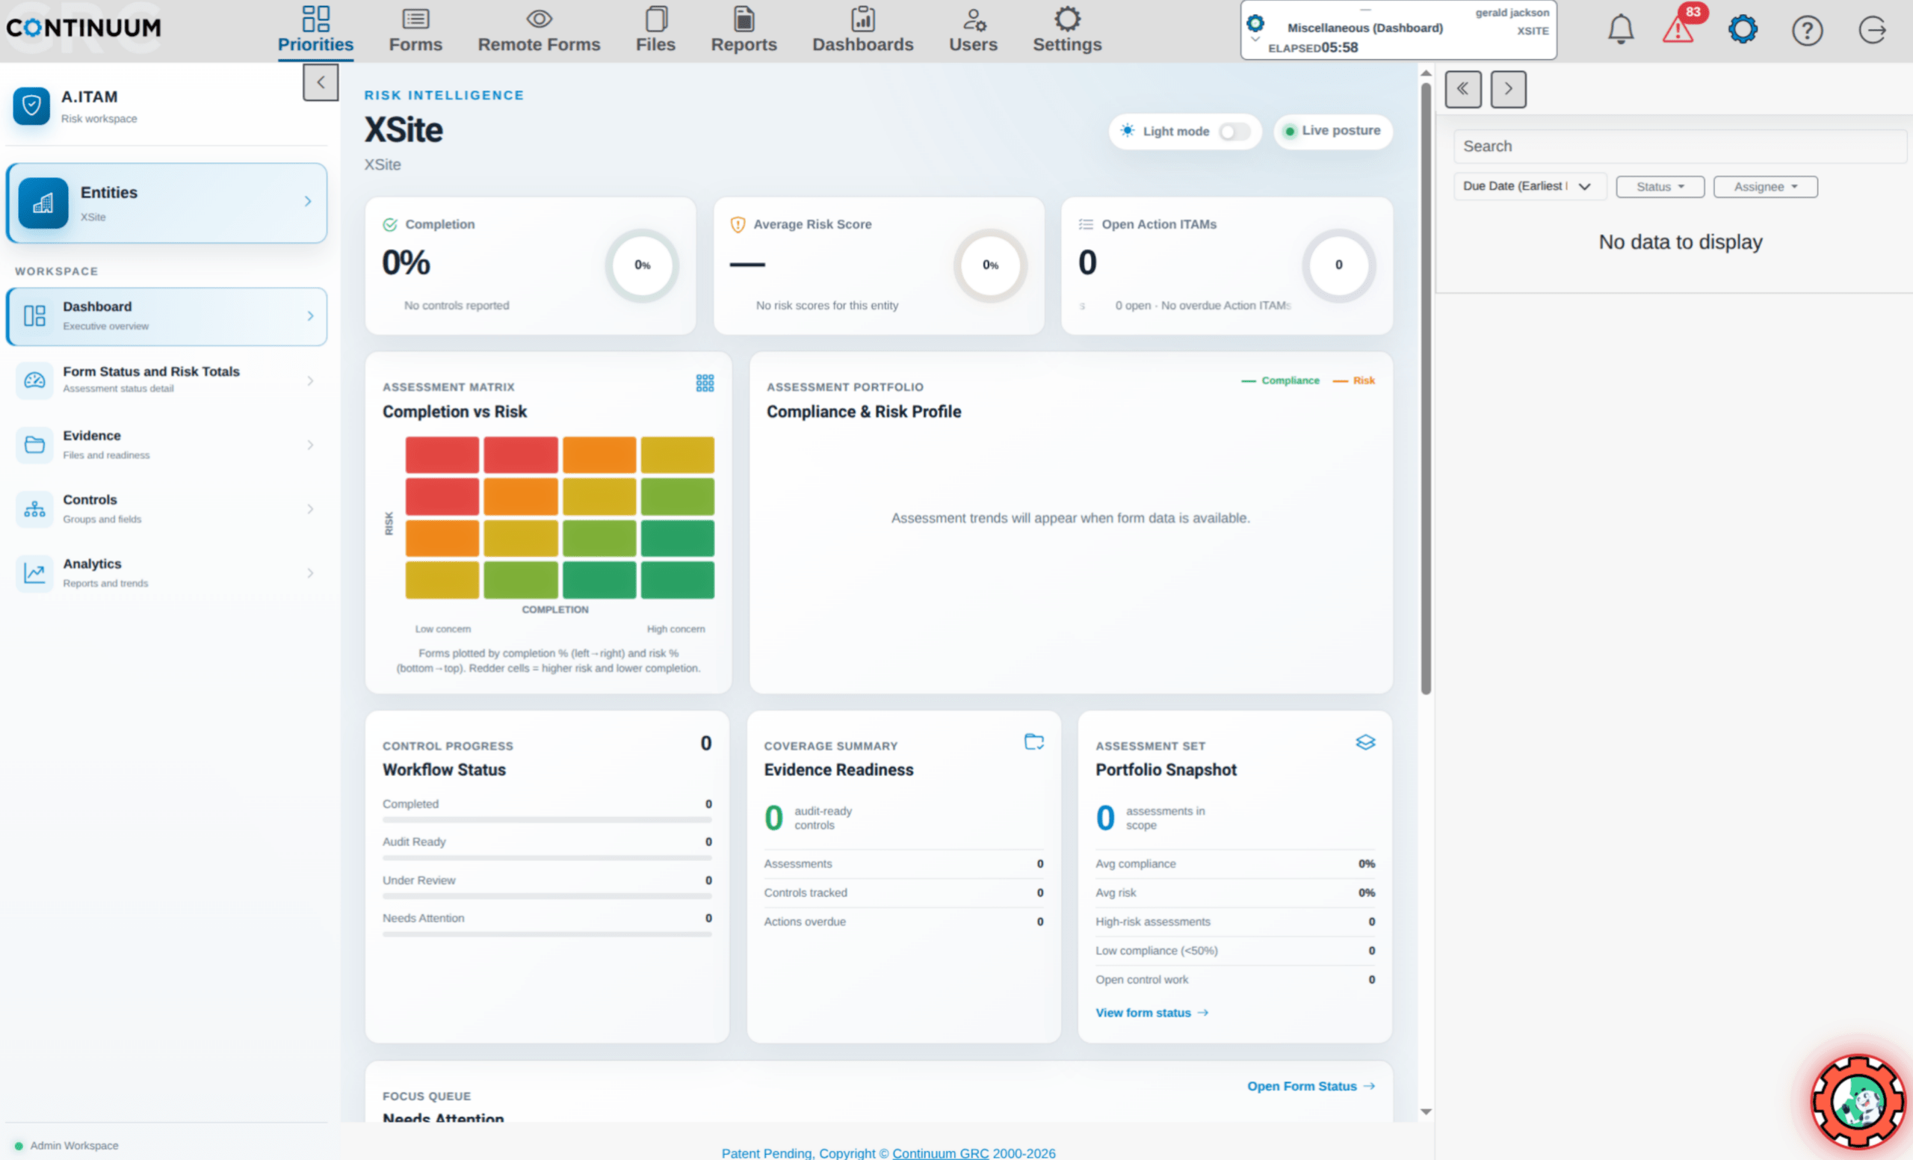Viewport: 1913px width, 1160px height.
Task: Click the Coverage Summary folder icon
Action: click(x=1033, y=741)
